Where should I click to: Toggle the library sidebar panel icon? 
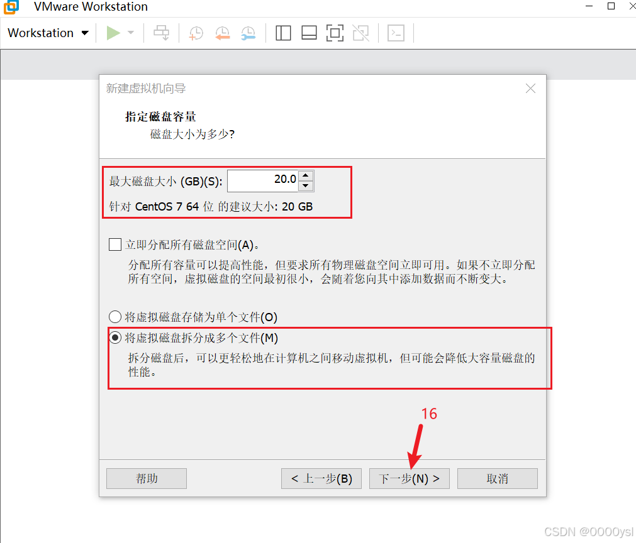point(283,33)
